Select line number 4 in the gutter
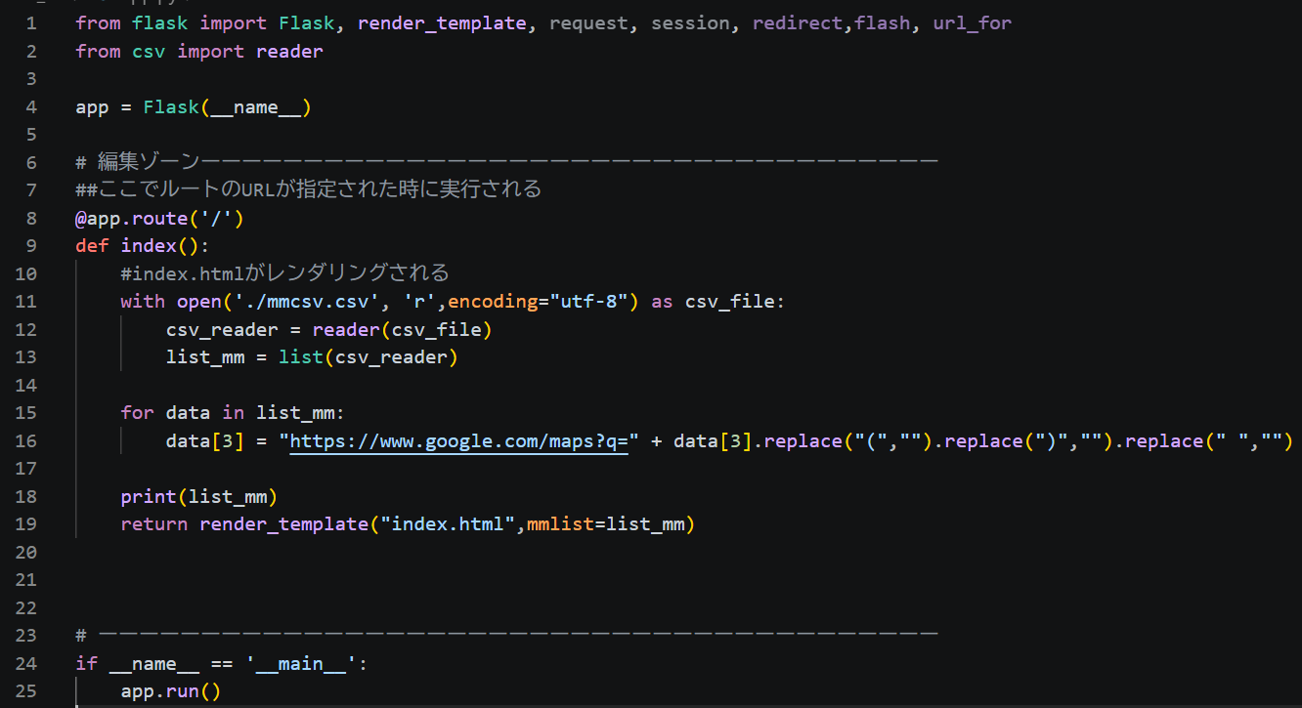 (x=32, y=106)
